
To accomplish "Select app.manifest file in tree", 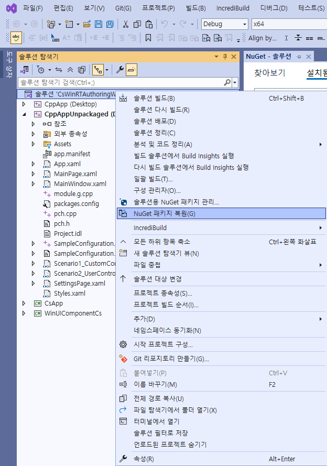I will [72, 154].
